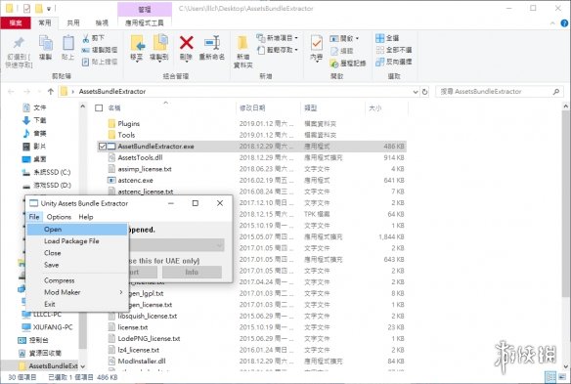
Task: Switch to the View (檢視) ribbon tab
Action: [102, 22]
